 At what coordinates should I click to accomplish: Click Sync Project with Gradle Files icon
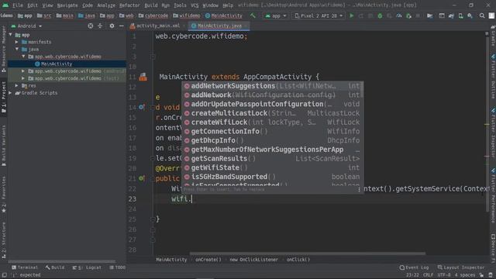pos(451,15)
